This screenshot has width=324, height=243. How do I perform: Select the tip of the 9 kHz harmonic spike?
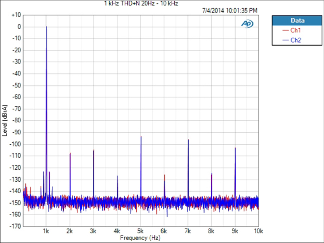[235, 148]
